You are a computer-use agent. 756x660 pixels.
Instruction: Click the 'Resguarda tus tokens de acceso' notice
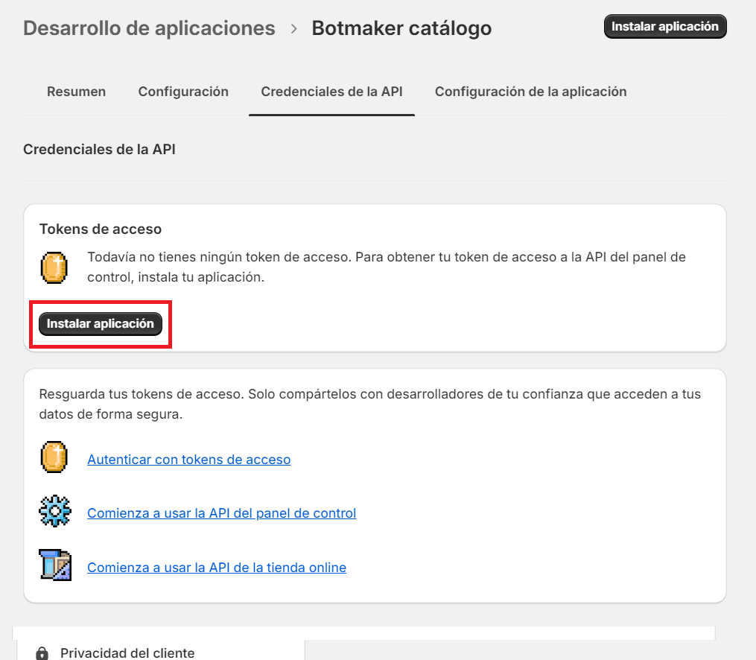coord(369,404)
